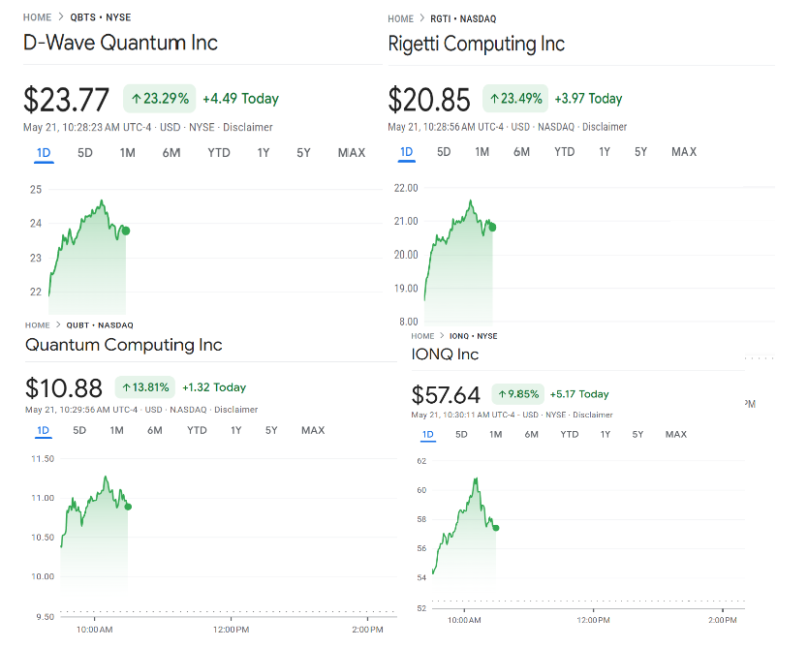This screenshot has height=648, width=808.
Task: Show 1M range for Rigetti Computing
Action: coord(482,152)
